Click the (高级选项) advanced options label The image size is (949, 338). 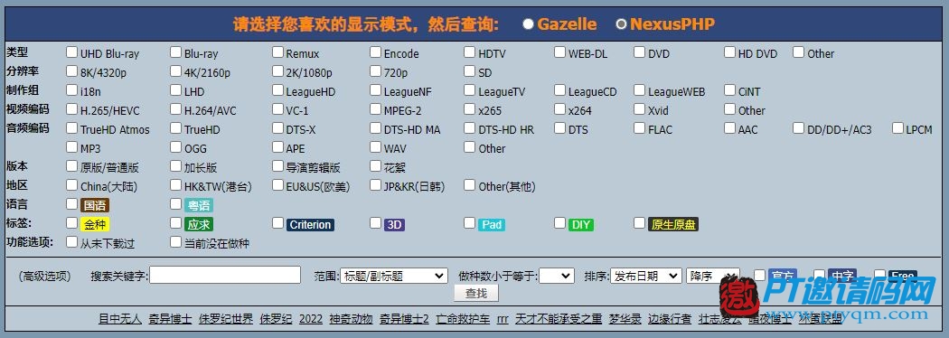tap(44, 277)
